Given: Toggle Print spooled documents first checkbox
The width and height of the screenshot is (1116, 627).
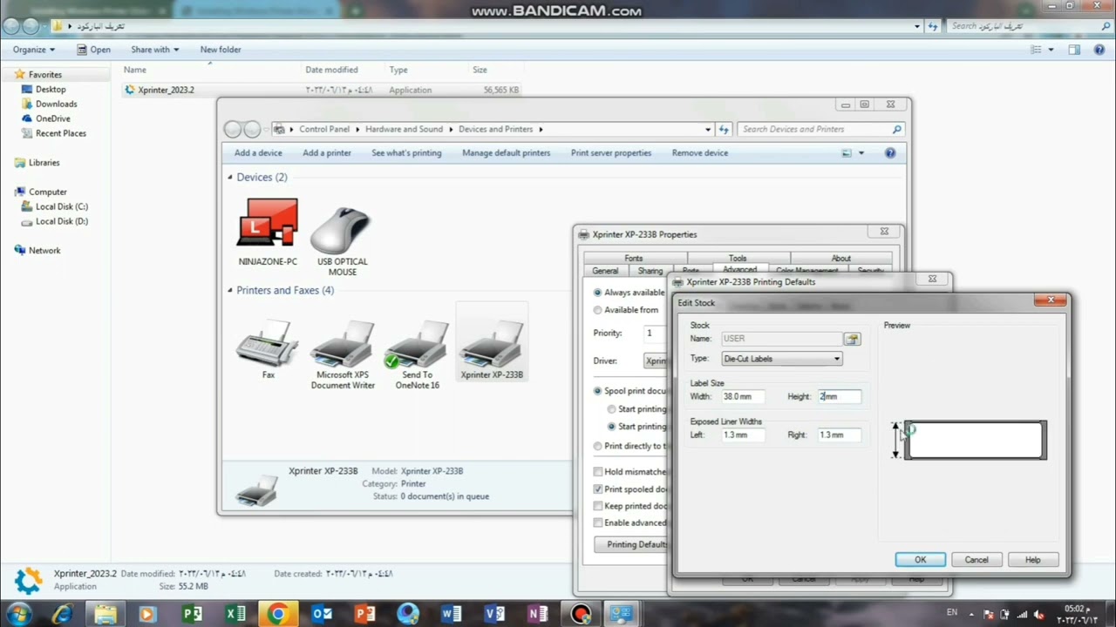Looking at the screenshot, I should pyautogui.click(x=598, y=489).
